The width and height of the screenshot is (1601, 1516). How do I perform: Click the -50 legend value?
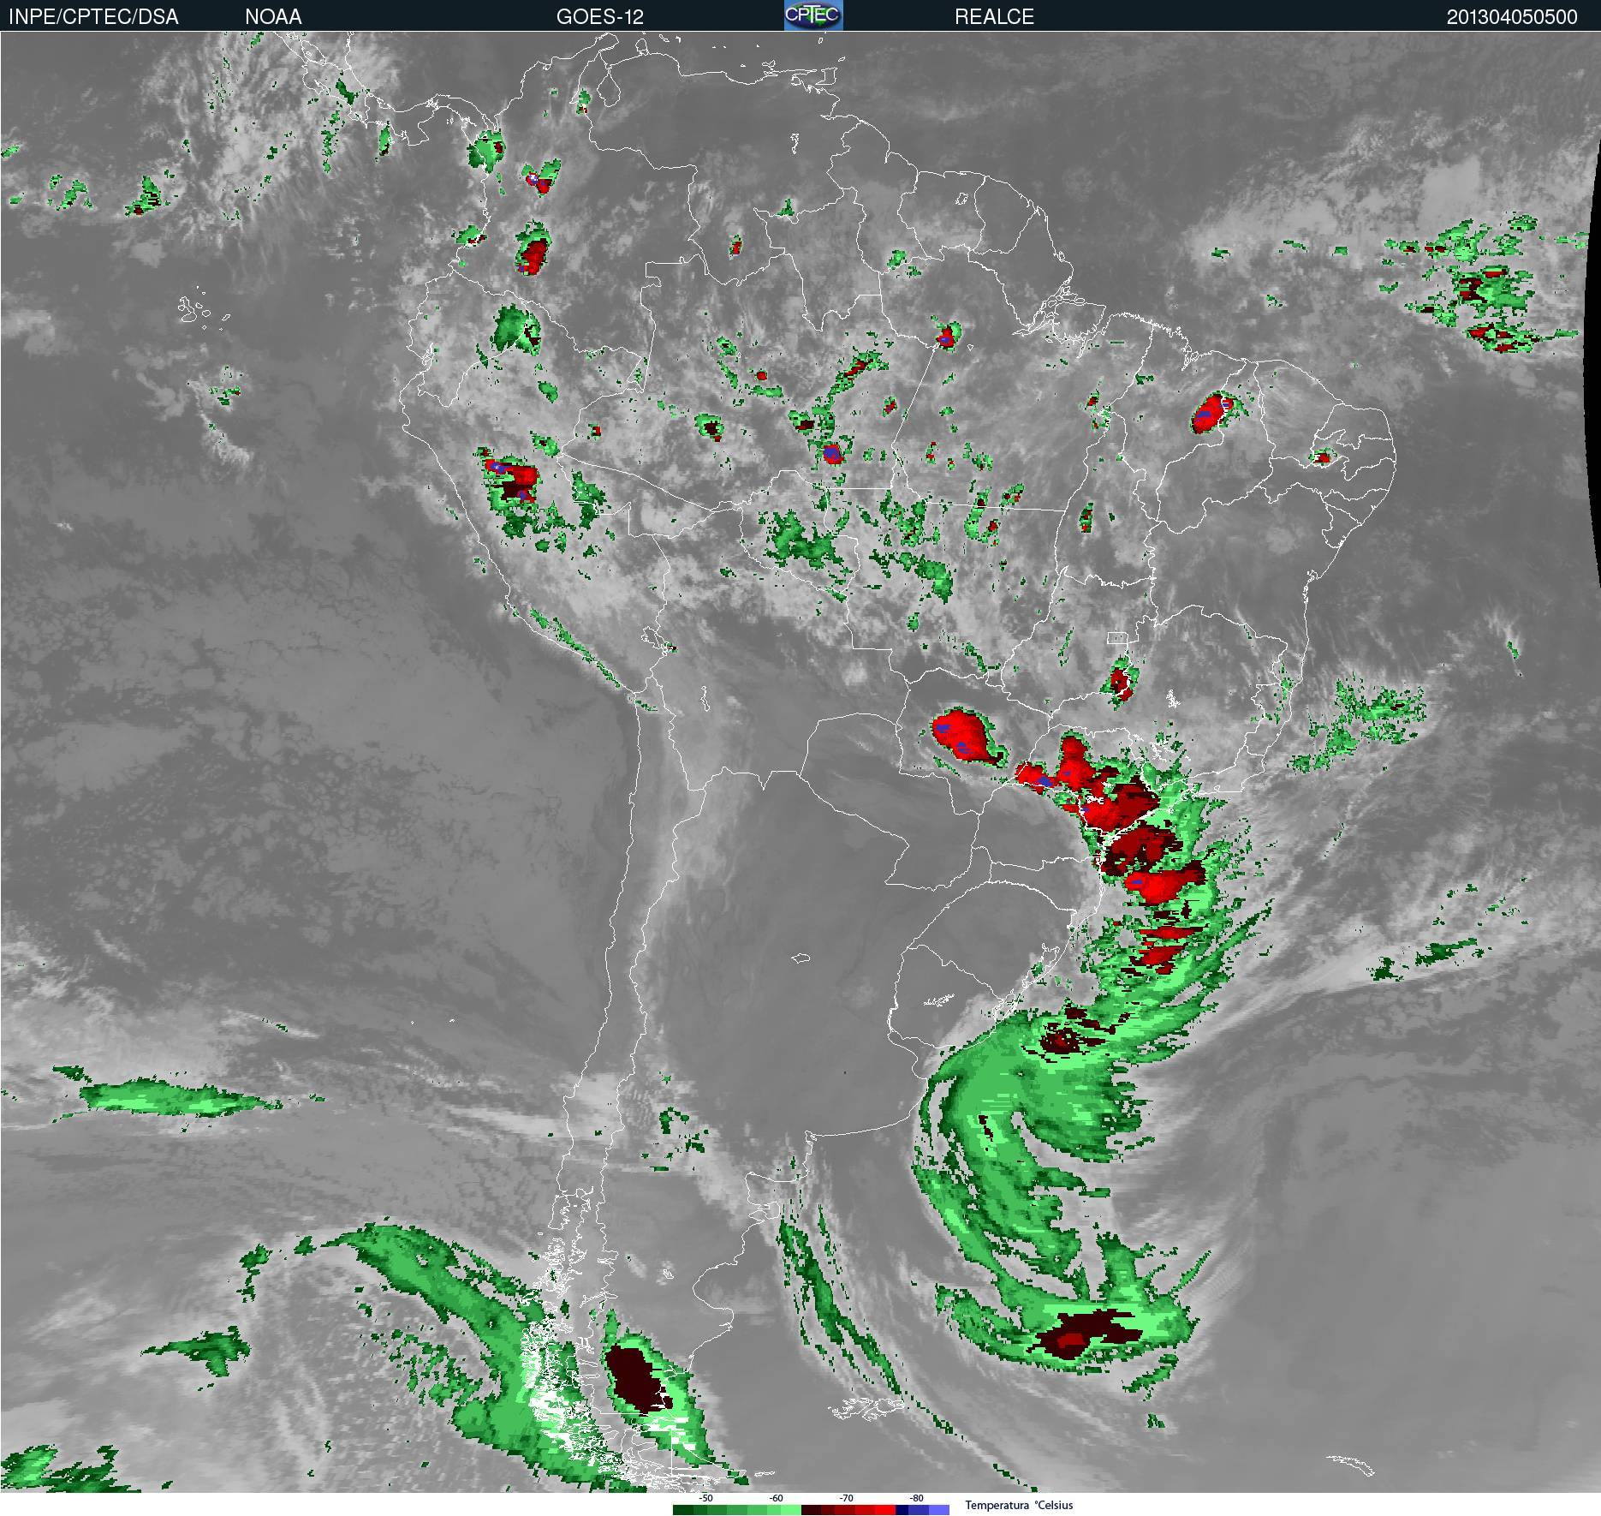(x=705, y=1498)
